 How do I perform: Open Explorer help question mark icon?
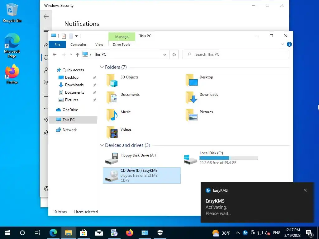(x=289, y=44)
